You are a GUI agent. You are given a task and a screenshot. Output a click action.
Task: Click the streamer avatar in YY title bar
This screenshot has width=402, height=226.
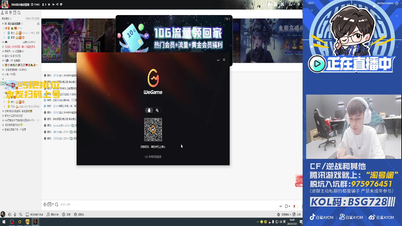click(x=5, y=4)
